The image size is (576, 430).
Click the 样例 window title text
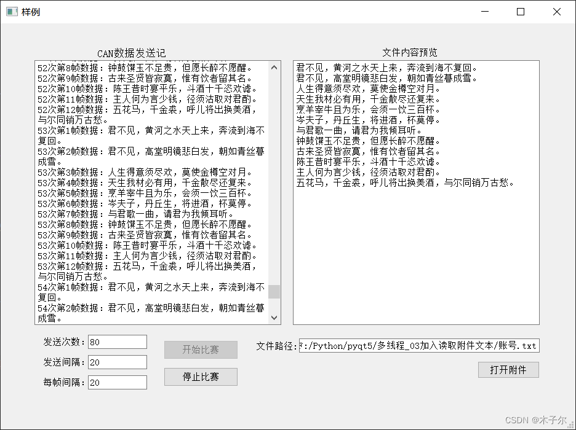click(29, 12)
